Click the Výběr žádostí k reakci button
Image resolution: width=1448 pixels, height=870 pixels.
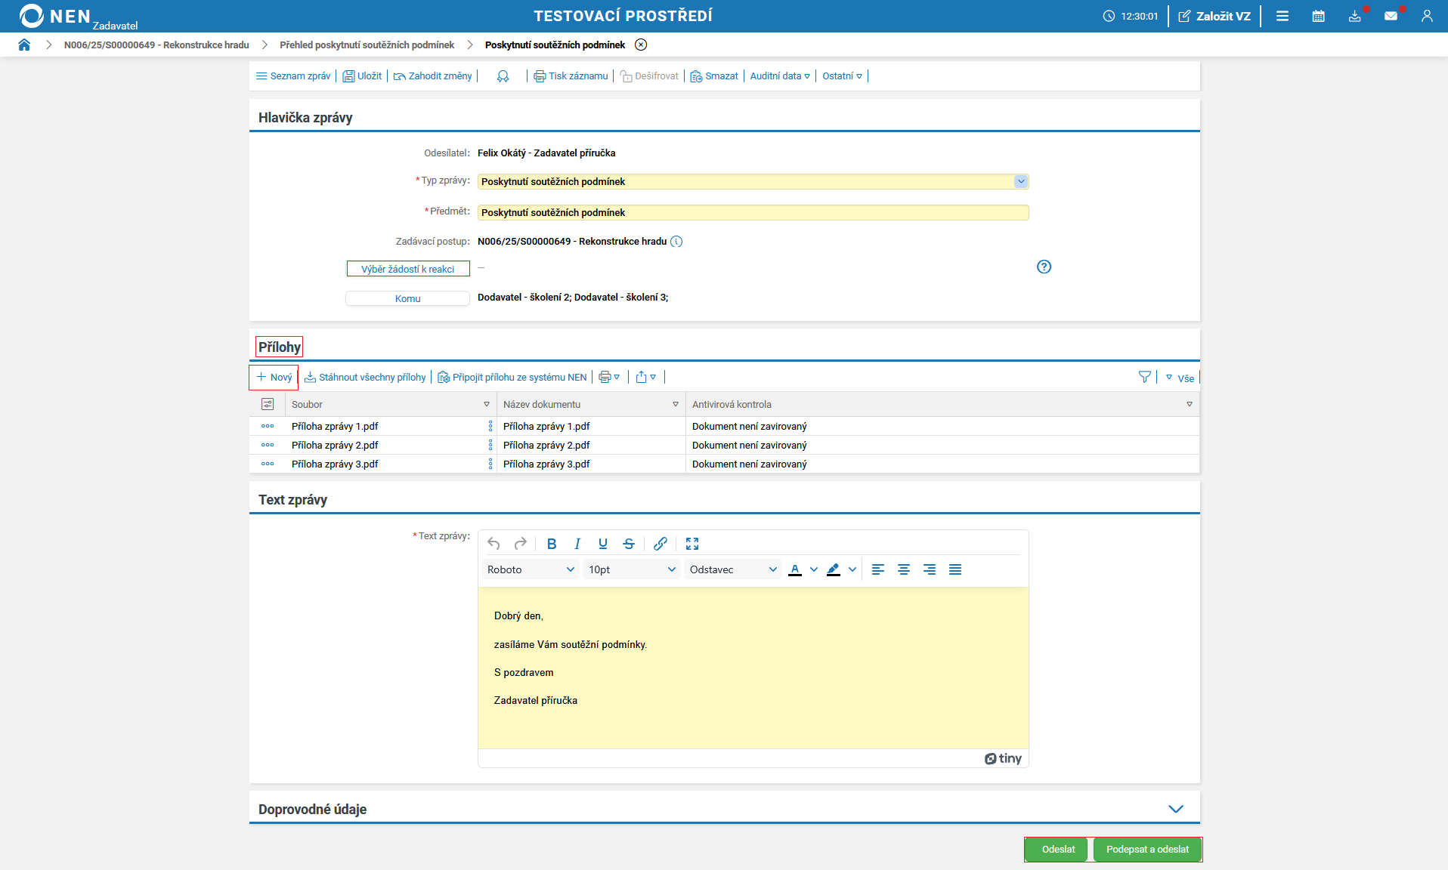(408, 269)
